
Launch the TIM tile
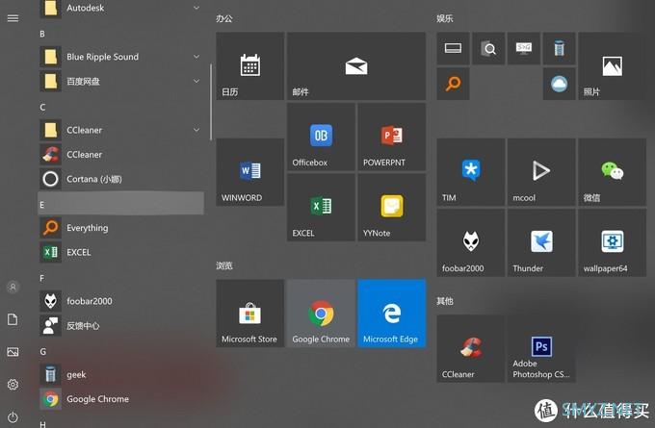471,172
